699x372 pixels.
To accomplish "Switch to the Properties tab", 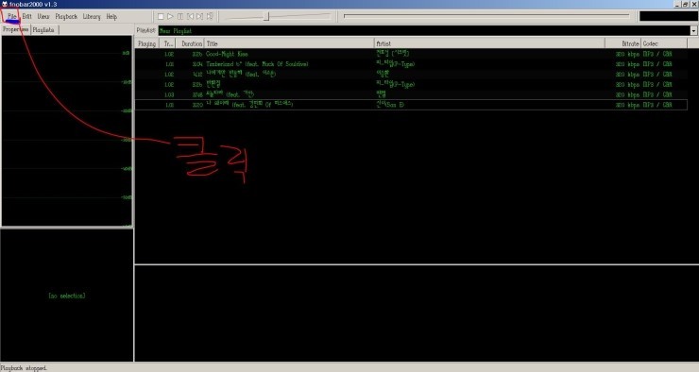I will point(16,30).
